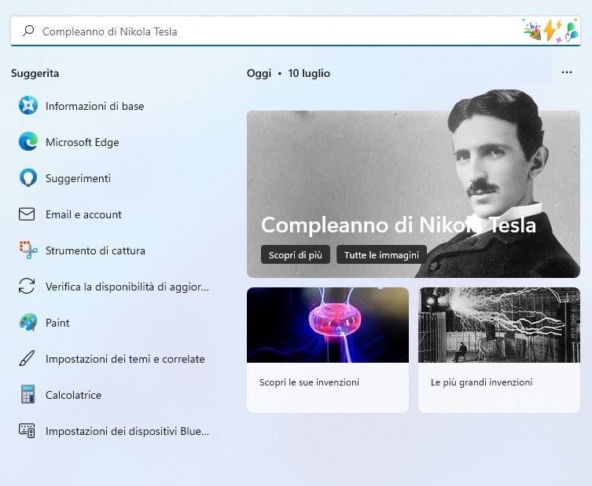Open the Informazioni di base app icon
Image resolution: width=592 pixels, height=486 pixels.
tap(28, 105)
